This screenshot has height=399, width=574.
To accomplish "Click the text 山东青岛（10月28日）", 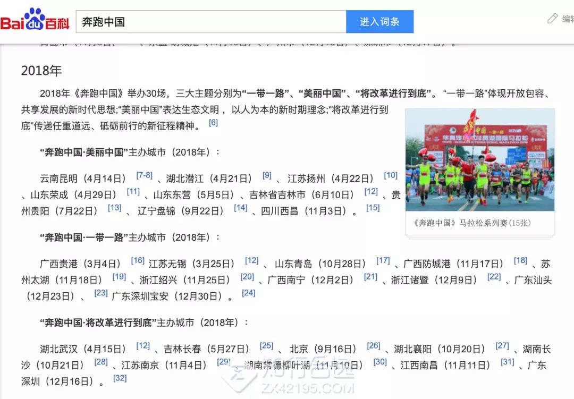I will click(x=320, y=264).
